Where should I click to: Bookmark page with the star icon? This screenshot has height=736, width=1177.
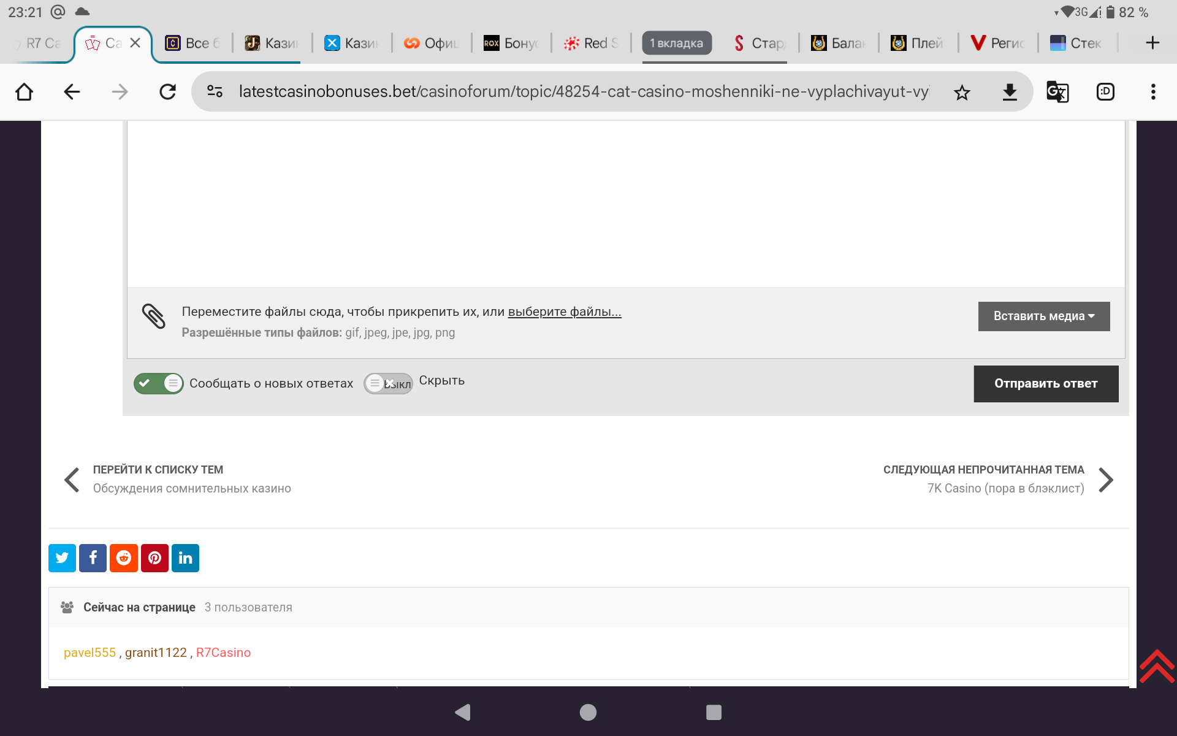point(962,92)
